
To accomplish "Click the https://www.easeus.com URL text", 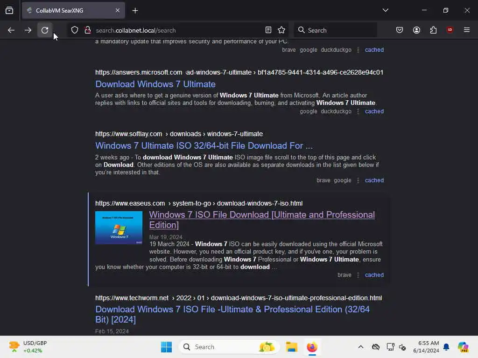I will (130, 203).
